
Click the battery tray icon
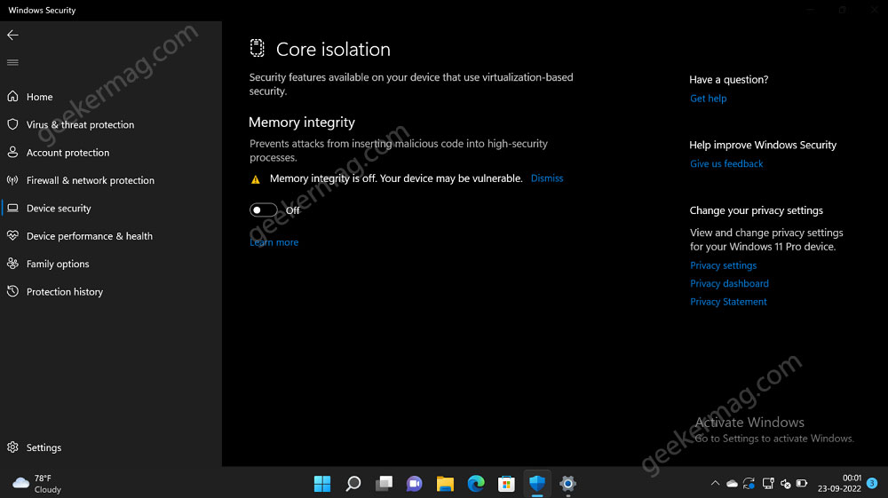click(802, 483)
